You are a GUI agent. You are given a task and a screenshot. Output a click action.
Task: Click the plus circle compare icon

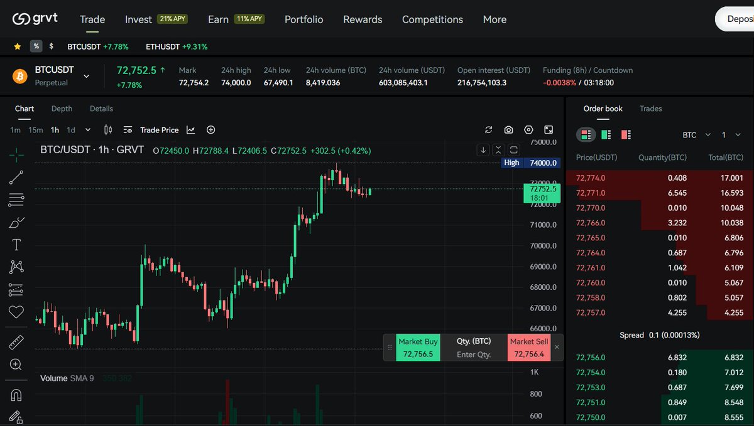[x=211, y=130]
